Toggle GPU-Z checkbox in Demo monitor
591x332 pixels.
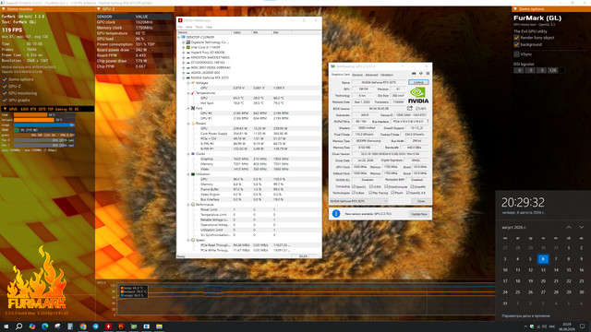point(5,86)
